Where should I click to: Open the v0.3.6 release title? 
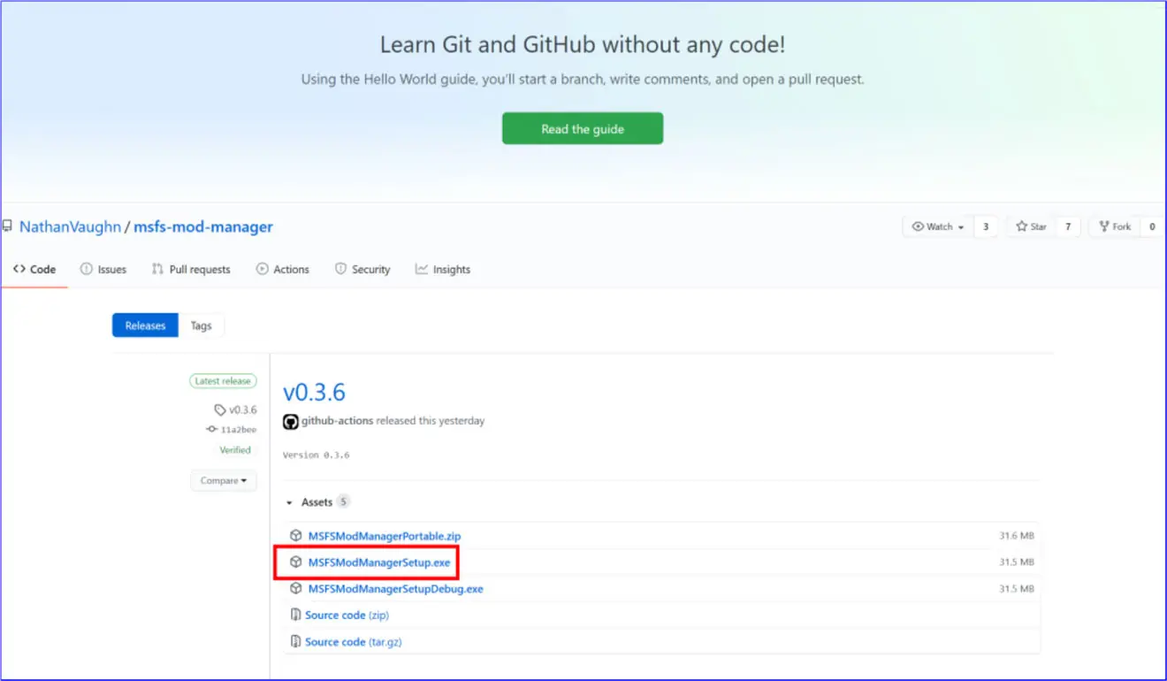(314, 392)
